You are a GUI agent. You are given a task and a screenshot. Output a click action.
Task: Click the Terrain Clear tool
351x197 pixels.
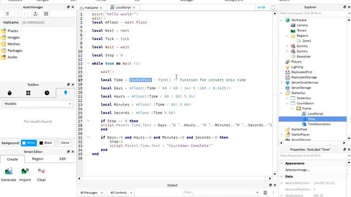click(x=42, y=175)
